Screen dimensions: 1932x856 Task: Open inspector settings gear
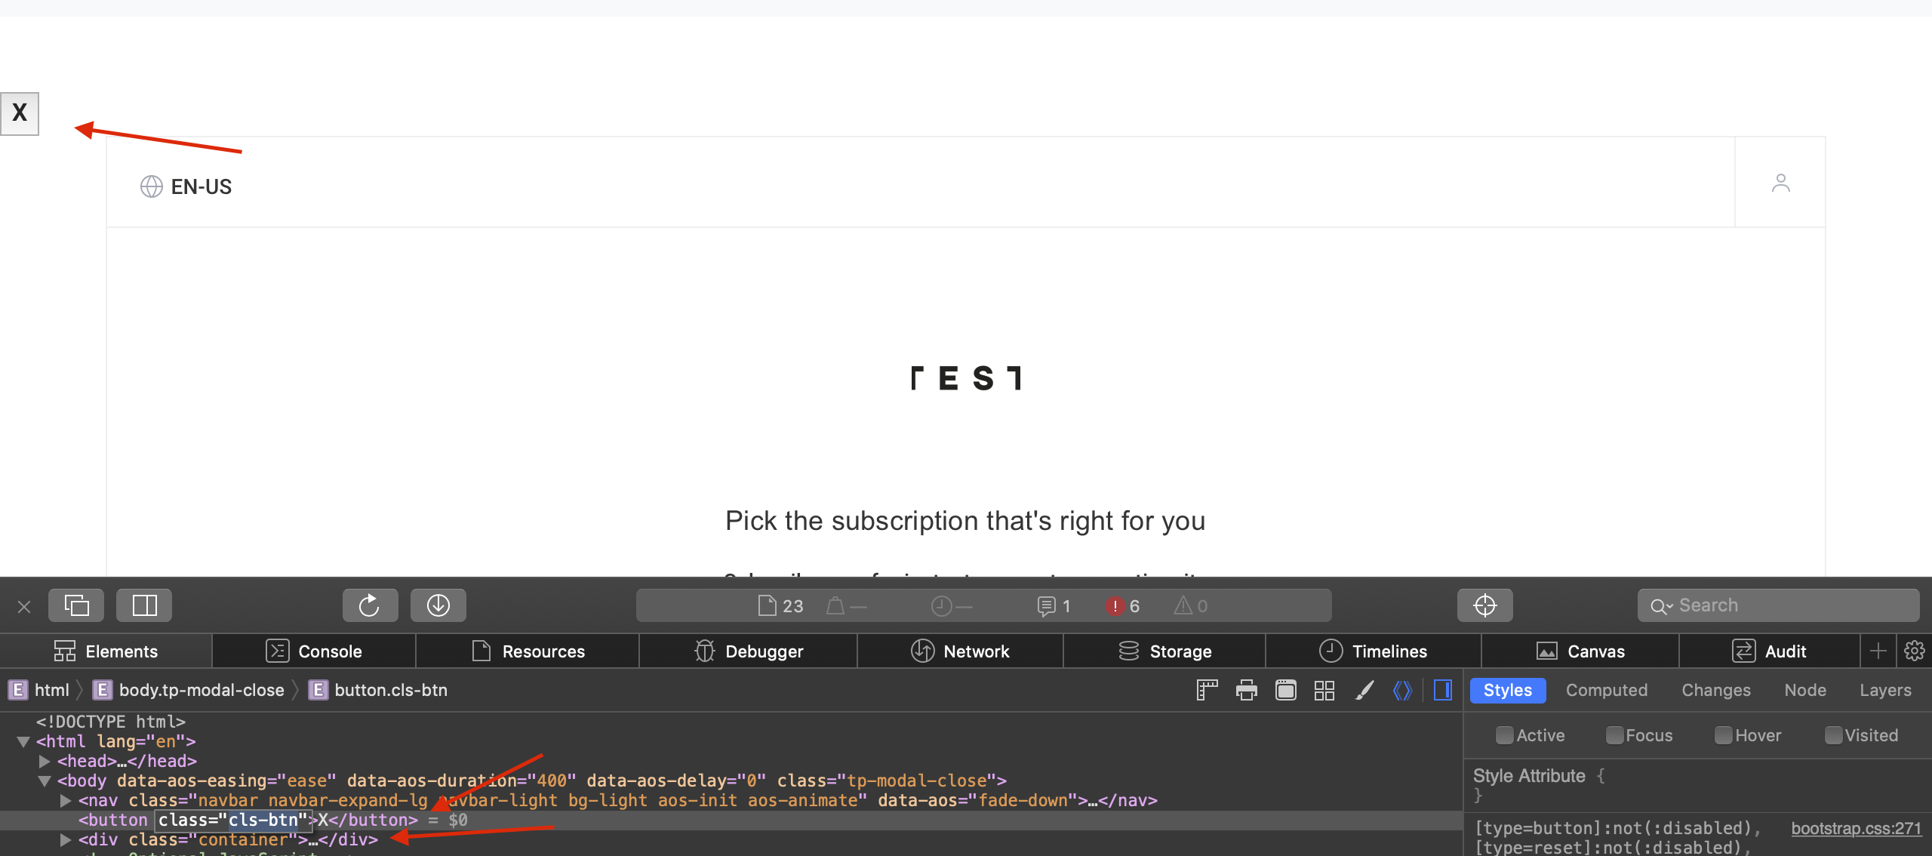tap(1915, 651)
